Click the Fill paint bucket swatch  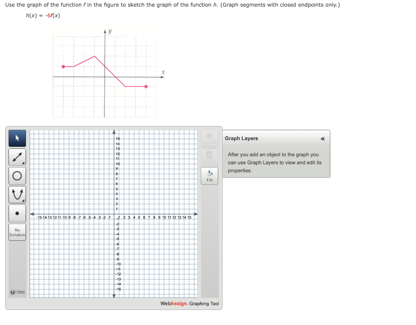(209, 173)
